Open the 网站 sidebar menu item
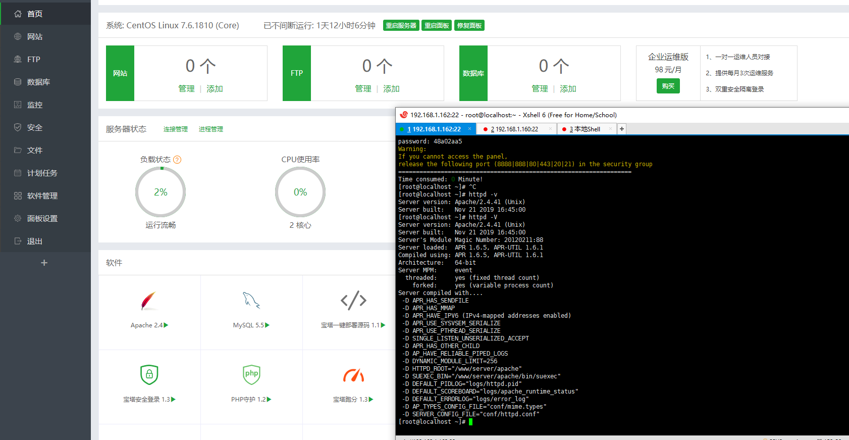 point(45,36)
